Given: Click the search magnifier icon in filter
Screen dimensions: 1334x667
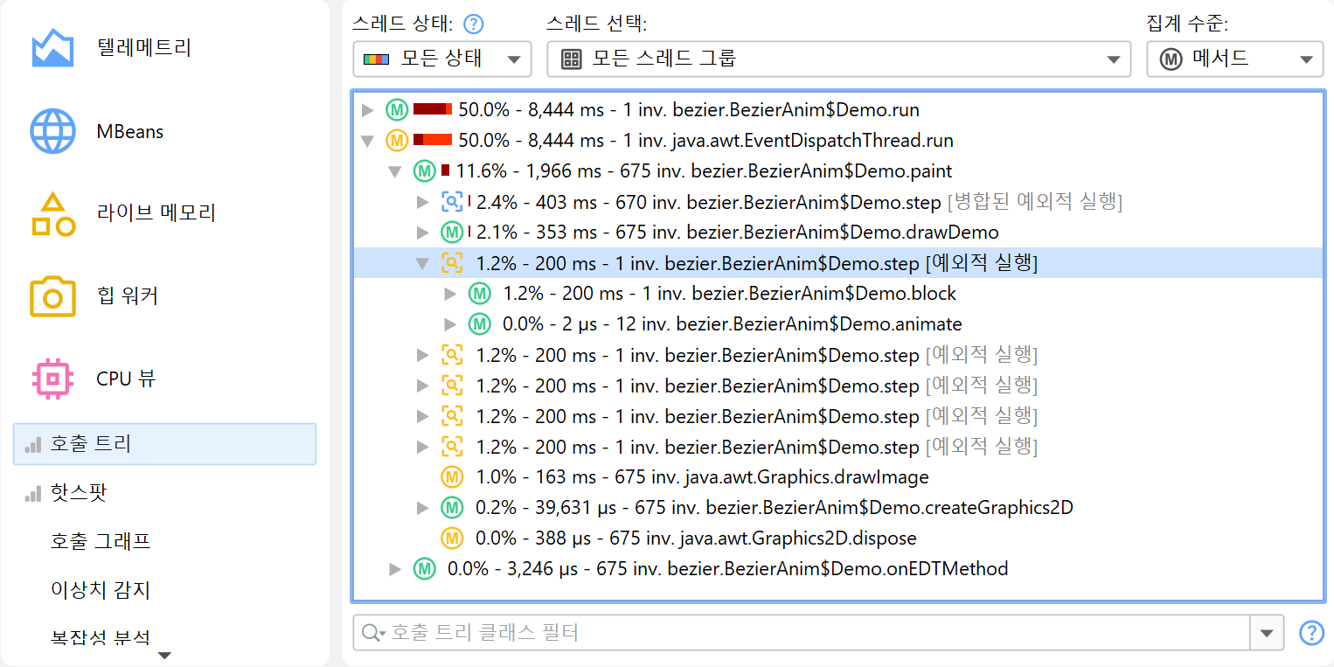Looking at the screenshot, I should tap(372, 632).
